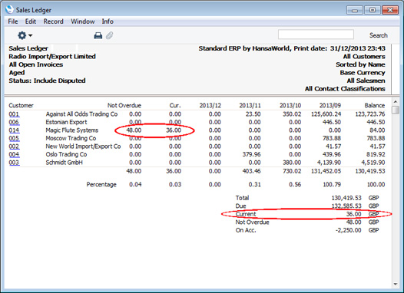Click the 379.96 value for Oslo Trading
Screen dimensions: 404x293
coord(251,155)
